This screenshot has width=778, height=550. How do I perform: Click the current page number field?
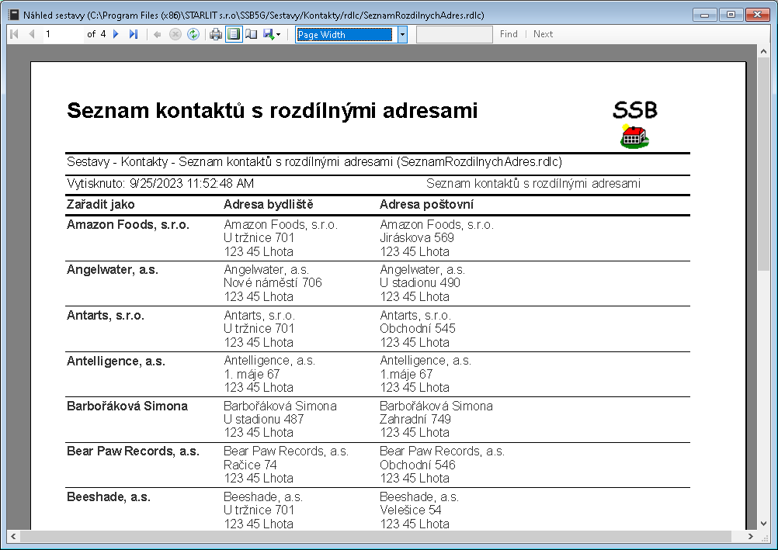point(61,34)
